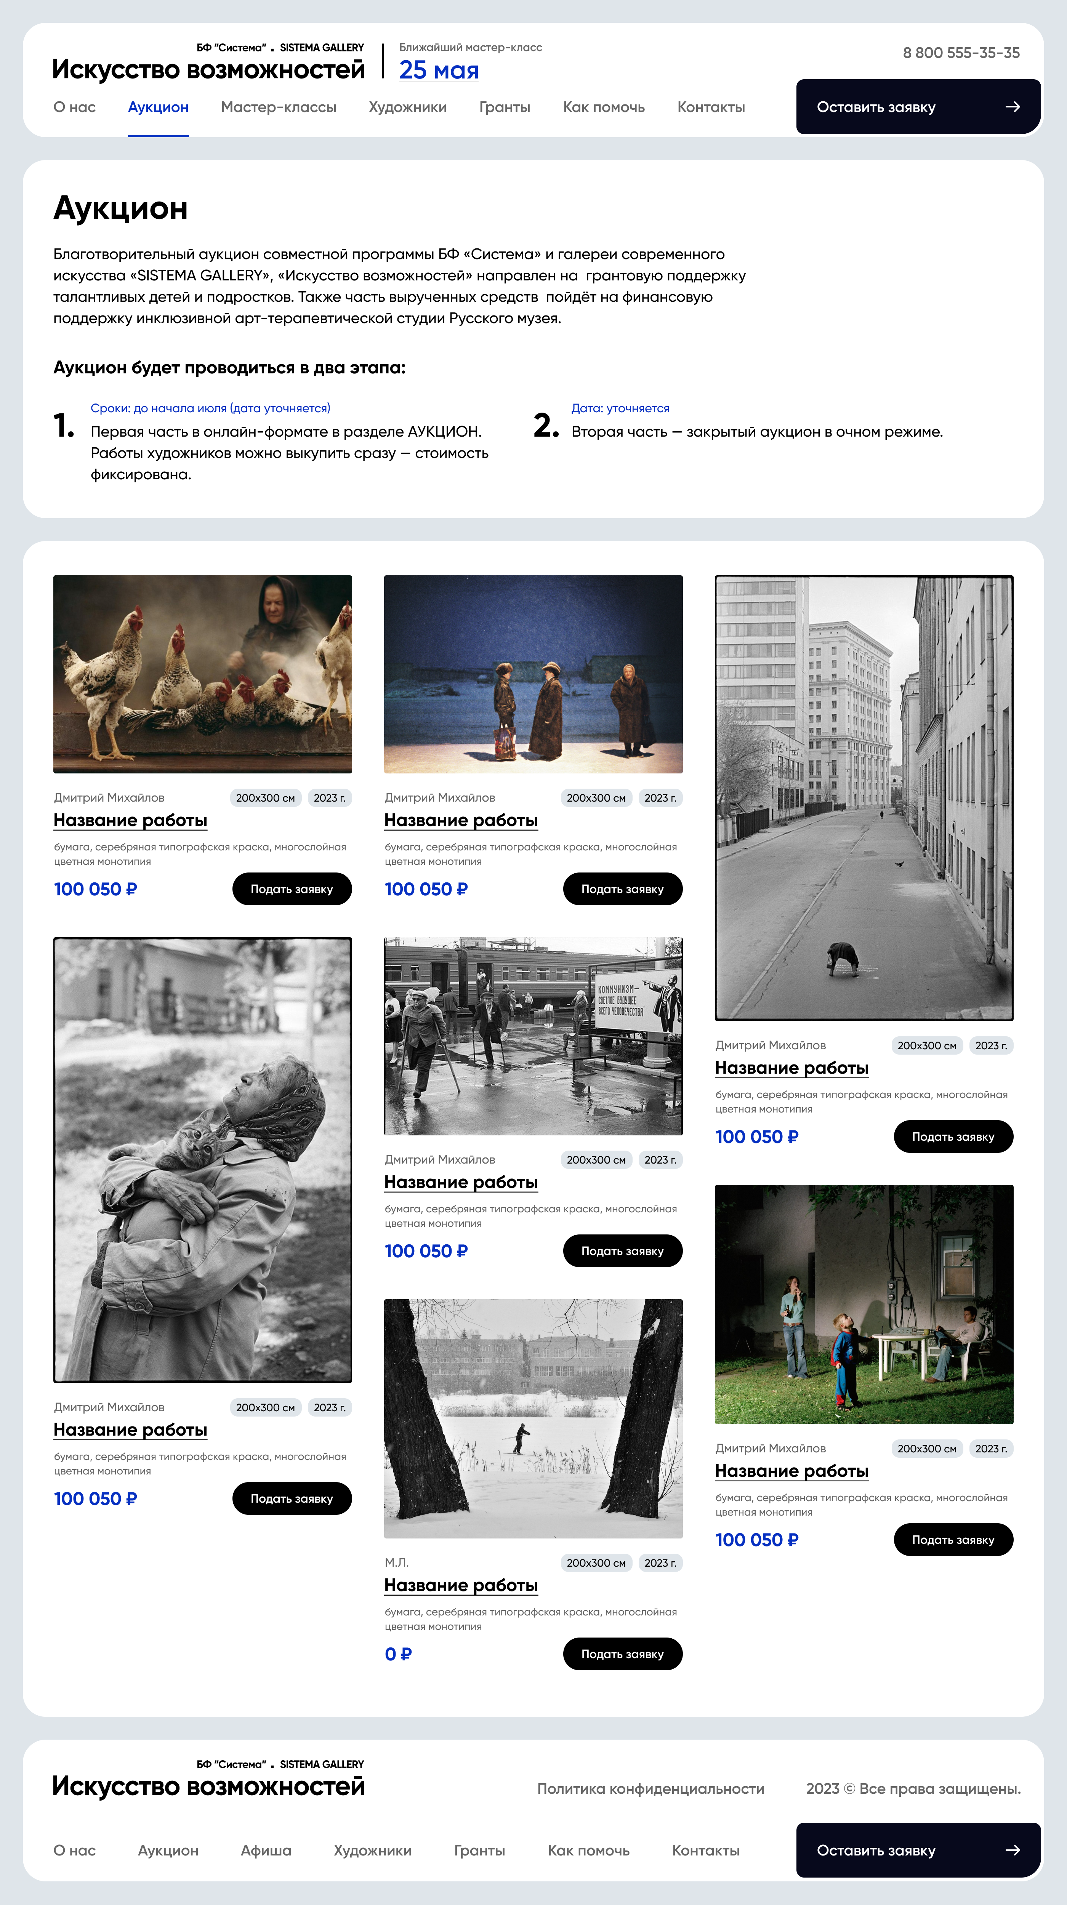Image resolution: width=1067 pixels, height=1905 pixels.
Task: Open Художники in the footer menu
Action: point(373,1850)
